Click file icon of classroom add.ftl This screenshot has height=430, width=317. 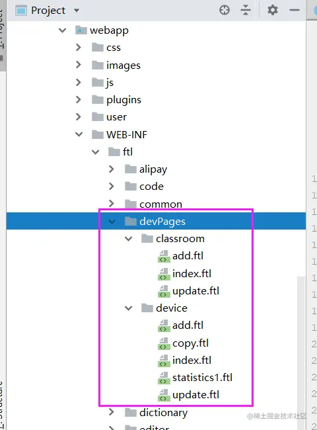164,257
